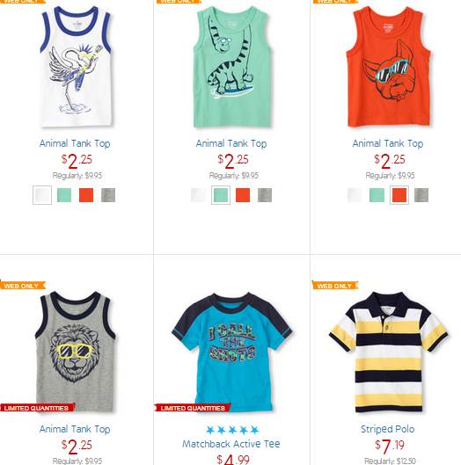Choose white swatch under the dinosaur tank top
The width and height of the screenshot is (461, 465).
(x=198, y=195)
